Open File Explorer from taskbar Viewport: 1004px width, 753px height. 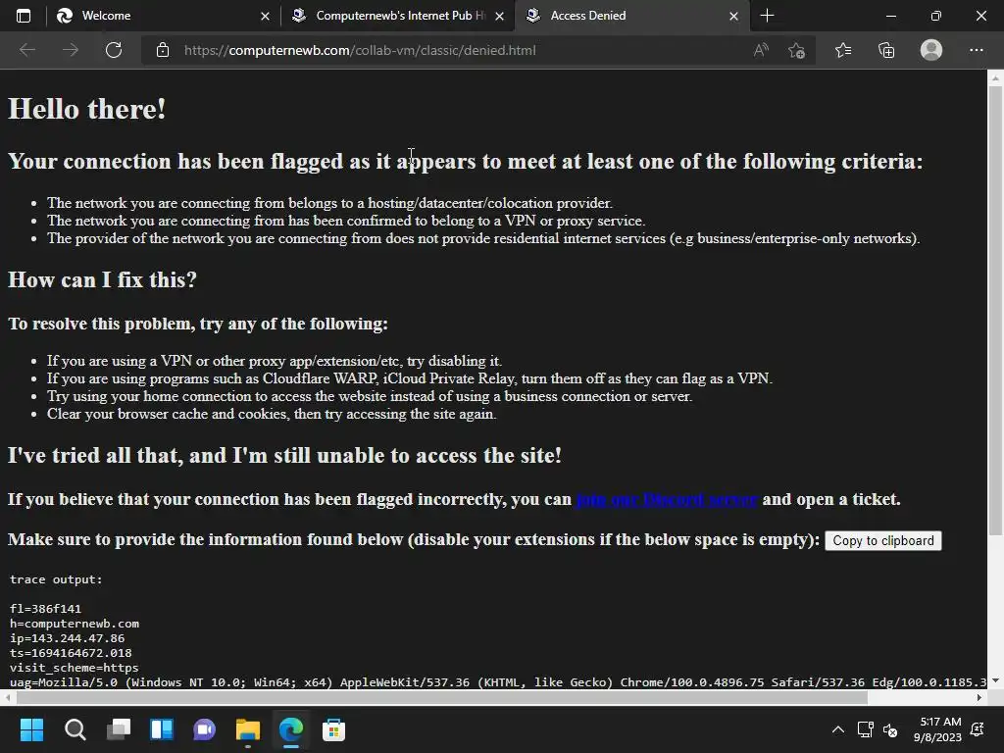pyautogui.click(x=248, y=729)
